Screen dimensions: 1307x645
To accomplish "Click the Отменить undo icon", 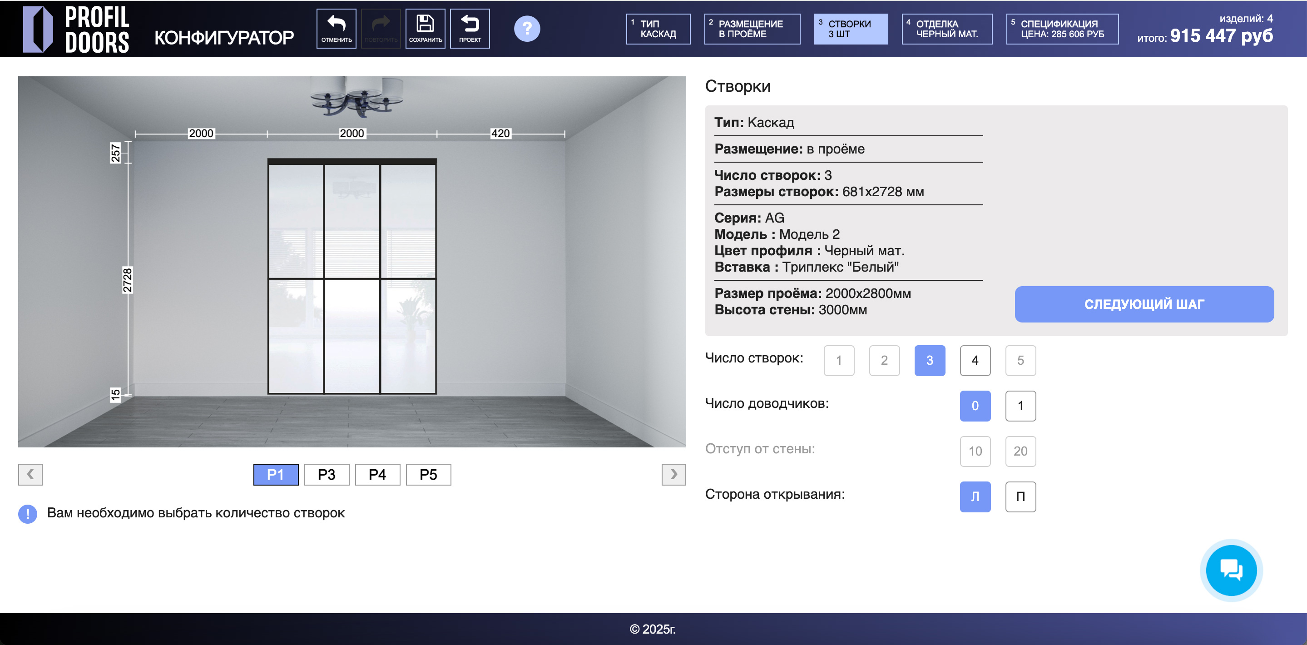I will click(336, 29).
